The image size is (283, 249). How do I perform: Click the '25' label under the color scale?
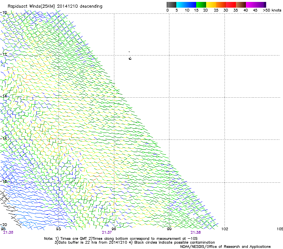point(216,10)
